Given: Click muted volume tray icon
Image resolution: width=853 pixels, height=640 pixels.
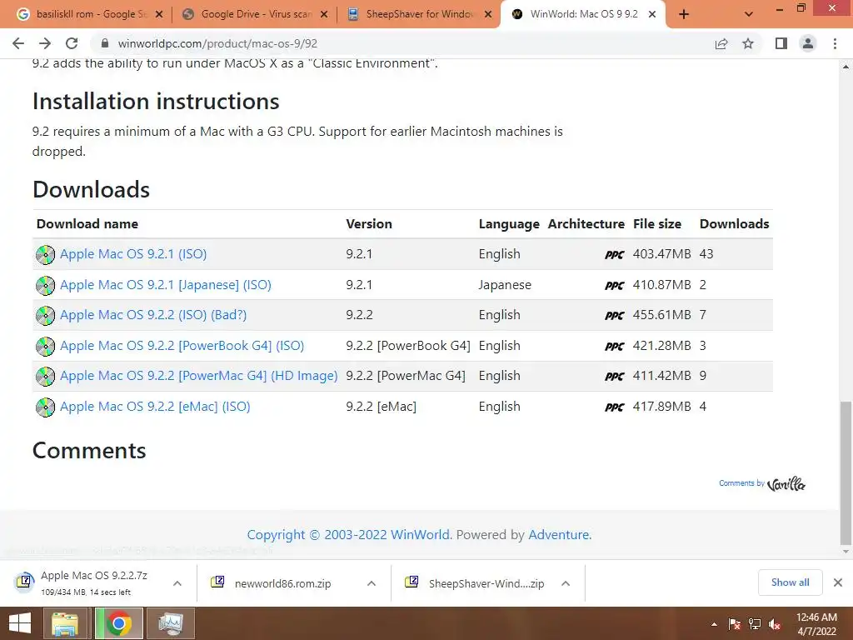Looking at the screenshot, I should tap(775, 624).
